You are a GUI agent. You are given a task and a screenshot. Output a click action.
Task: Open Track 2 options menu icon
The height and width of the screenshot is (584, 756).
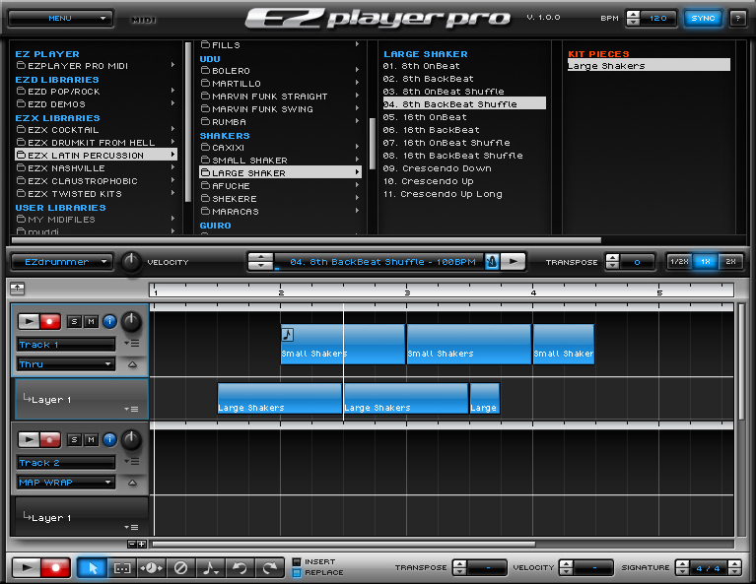132,461
